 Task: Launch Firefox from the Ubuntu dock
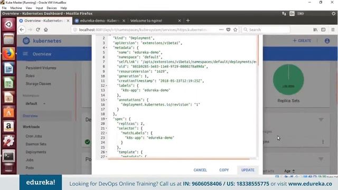click(8, 54)
